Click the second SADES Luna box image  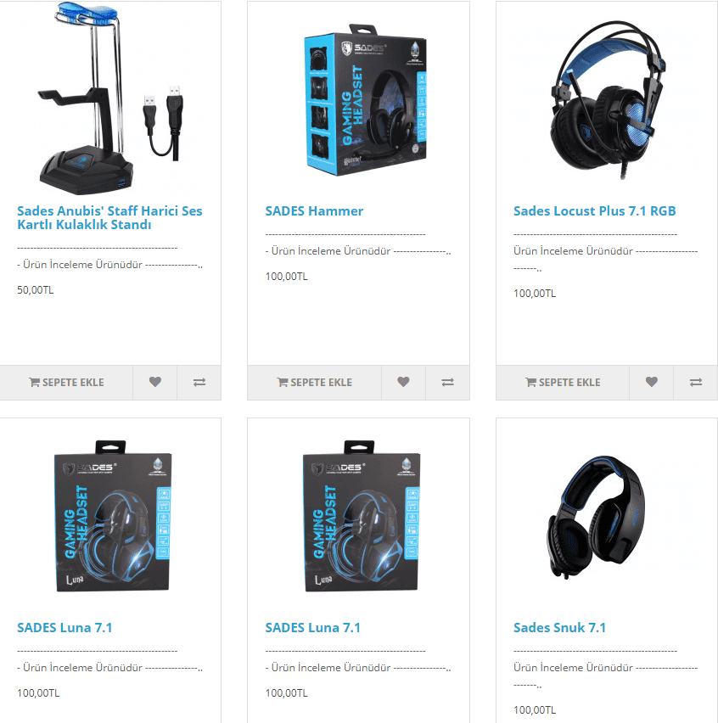(361, 516)
